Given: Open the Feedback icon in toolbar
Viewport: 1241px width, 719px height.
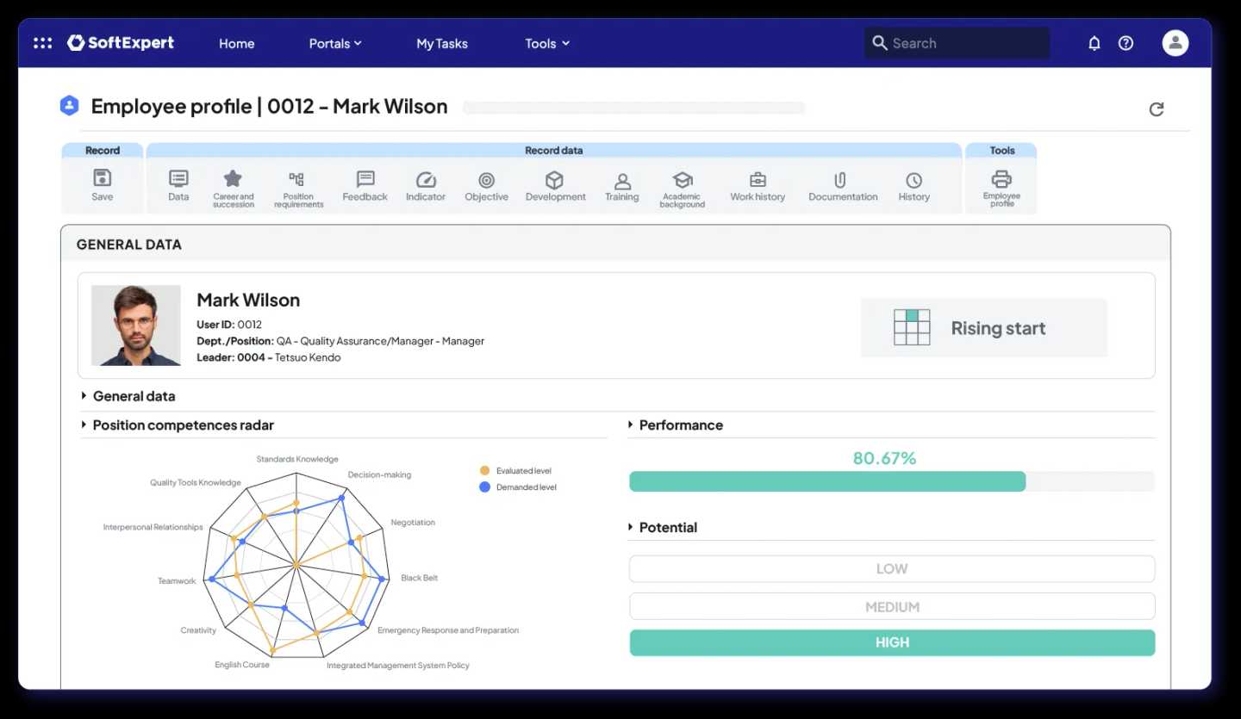Looking at the screenshot, I should click(x=365, y=179).
